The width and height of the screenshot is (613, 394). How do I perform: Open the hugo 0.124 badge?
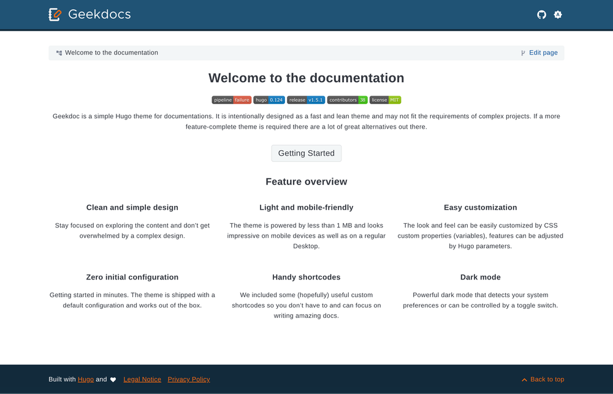coord(269,100)
